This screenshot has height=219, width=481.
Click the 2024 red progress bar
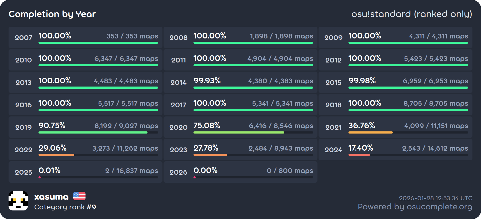(x=359, y=155)
